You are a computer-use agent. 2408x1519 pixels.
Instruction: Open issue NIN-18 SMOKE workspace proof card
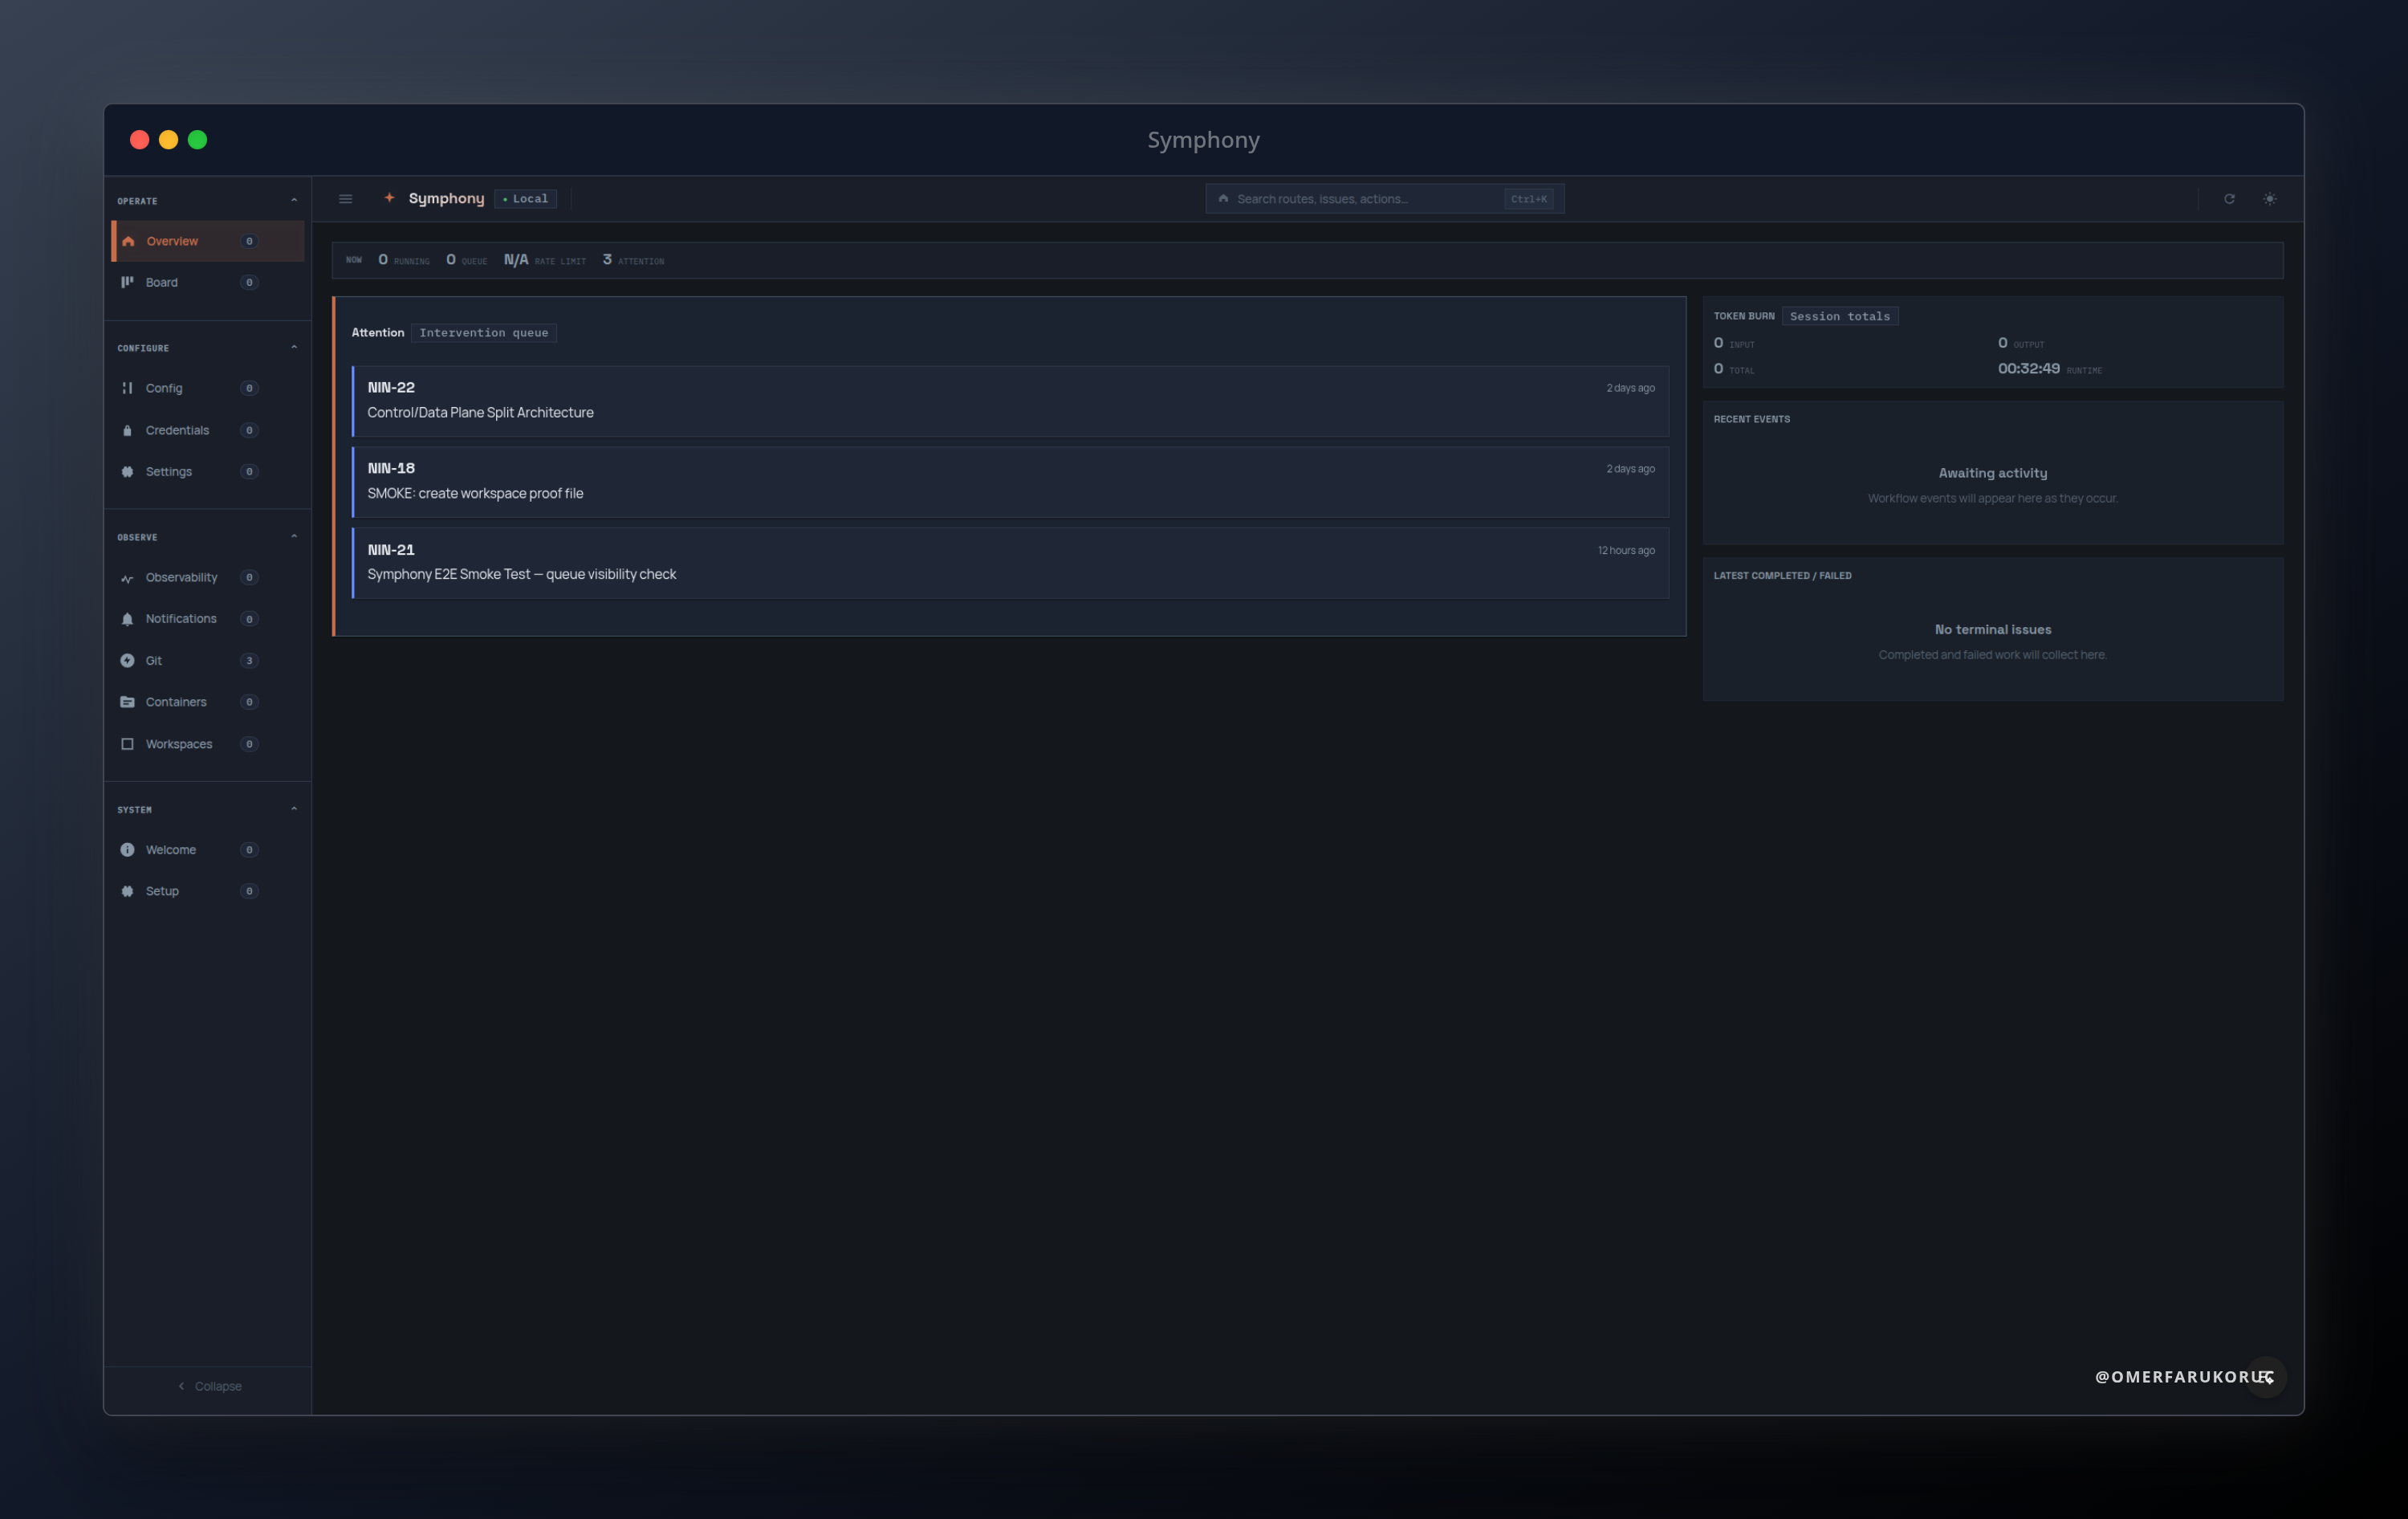pyautogui.click(x=1011, y=482)
